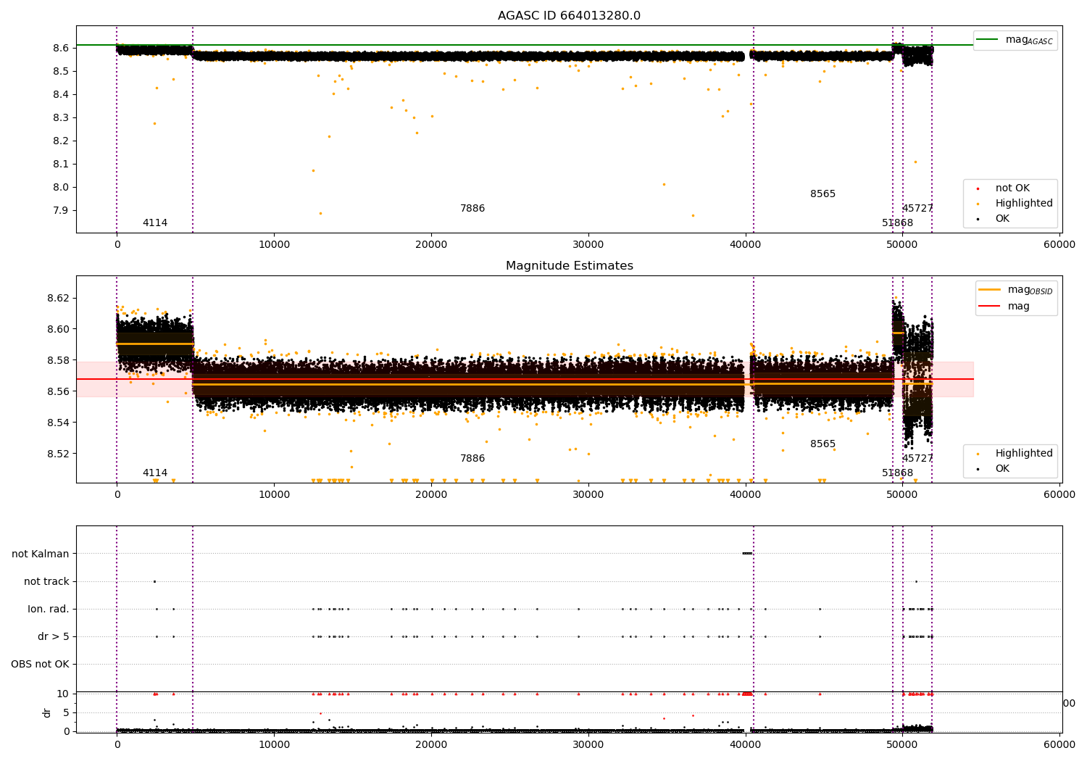Viewport: 1087px width, 761px height.
Task: Click obsid label 51868 in the top plot
Action: tap(897, 223)
